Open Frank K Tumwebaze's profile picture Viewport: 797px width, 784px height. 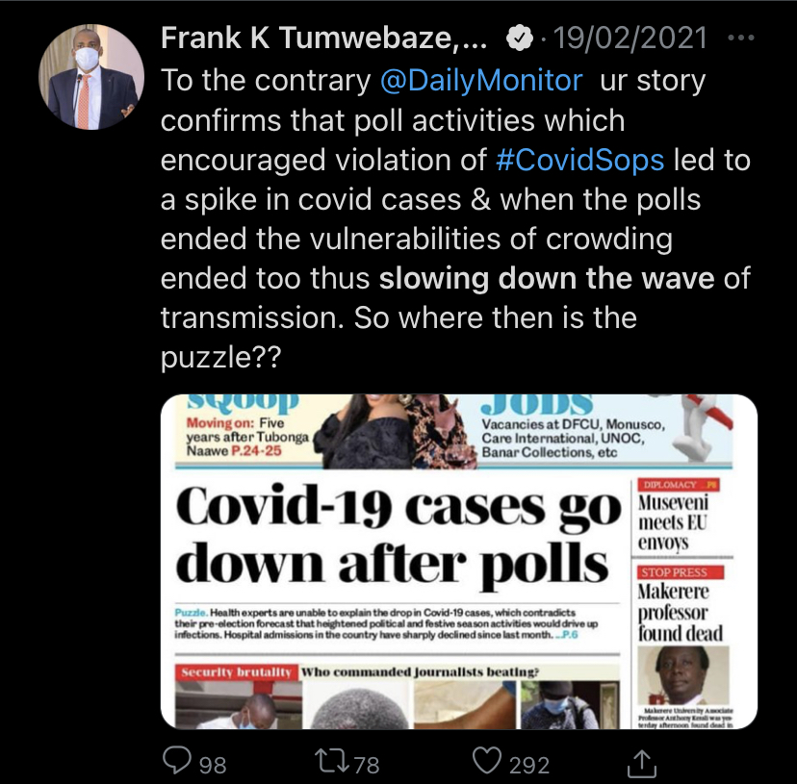click(x=91, y=77)
